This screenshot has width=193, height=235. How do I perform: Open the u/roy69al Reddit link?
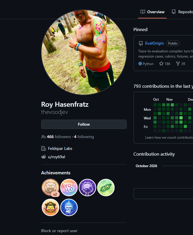click(x=57, y=157)
